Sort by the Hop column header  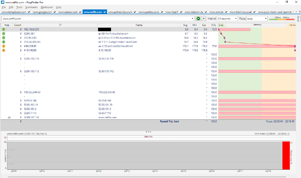(x=7, y=25)
